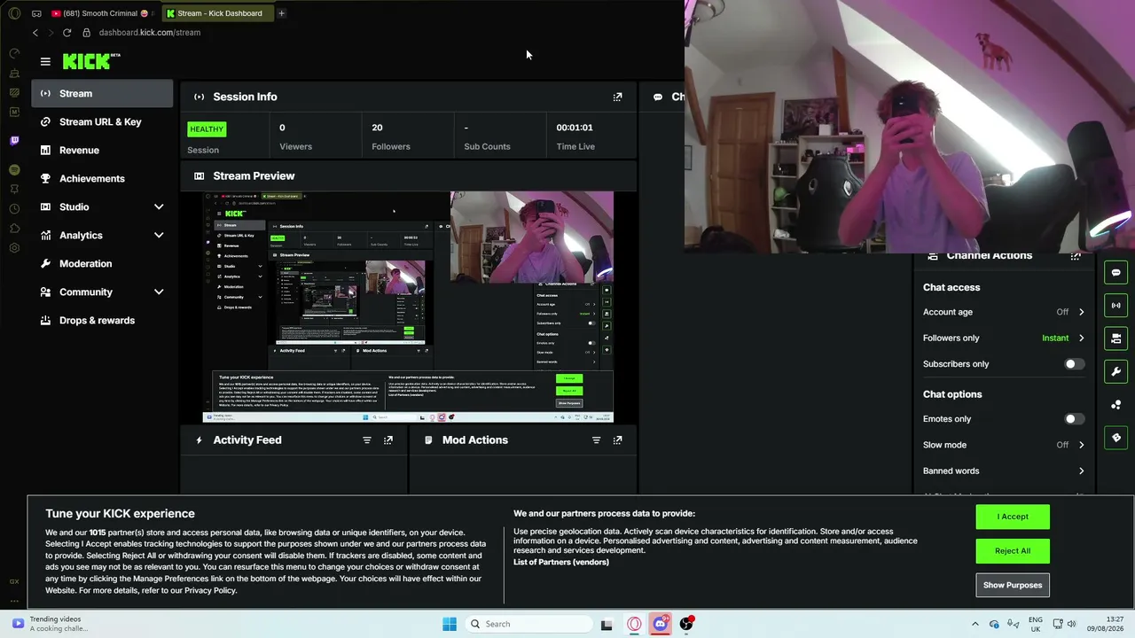Open chat panel from right icon bar

1116,272
